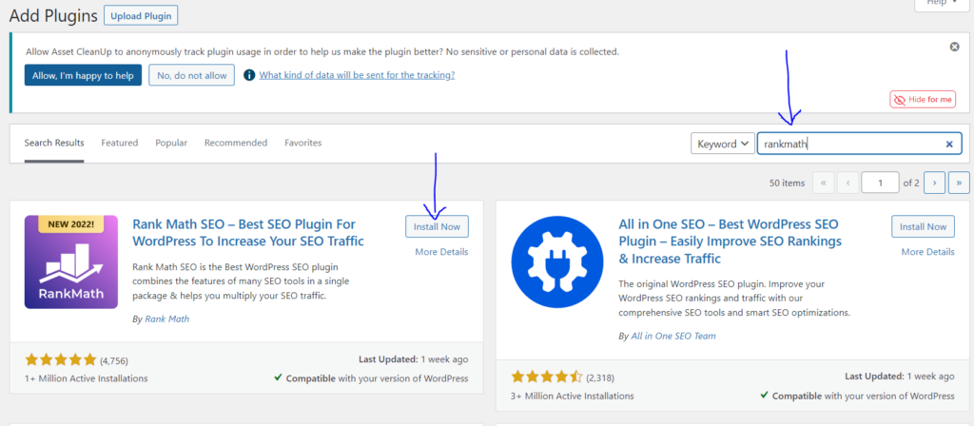Go to next page of results
Viewport: 974px width, 426px height.
coord(934,183)
